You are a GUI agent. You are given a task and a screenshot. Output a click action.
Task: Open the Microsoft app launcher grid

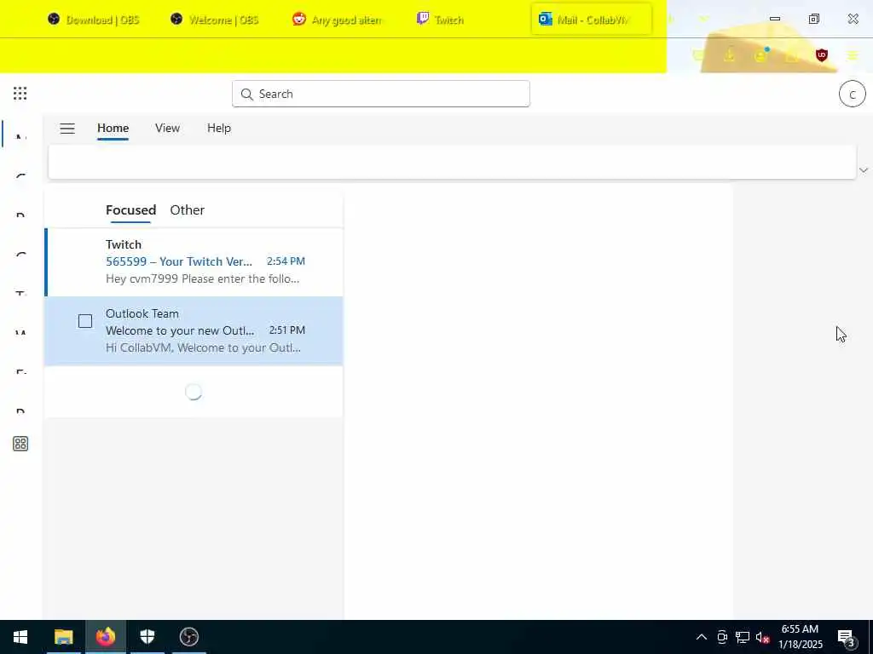pyautogui.click(x=20, y=94)
